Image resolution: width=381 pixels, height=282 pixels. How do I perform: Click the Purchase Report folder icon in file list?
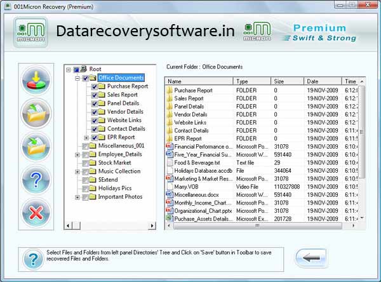click(x=170, y=90)
